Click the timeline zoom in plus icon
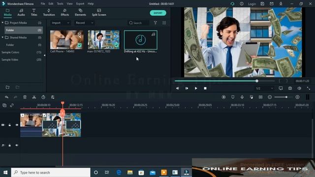 click(x=297, y=97)
